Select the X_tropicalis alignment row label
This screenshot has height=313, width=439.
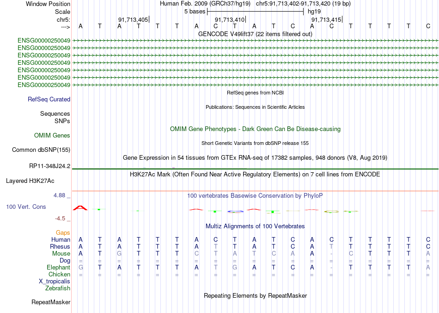55,282
